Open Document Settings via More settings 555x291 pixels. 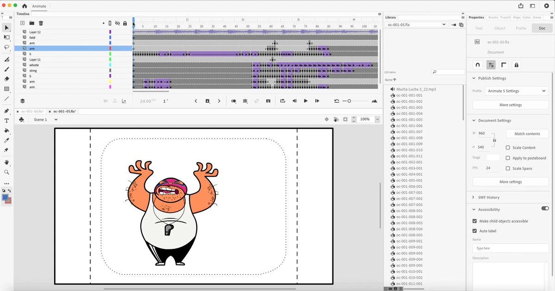coord(510,181)
